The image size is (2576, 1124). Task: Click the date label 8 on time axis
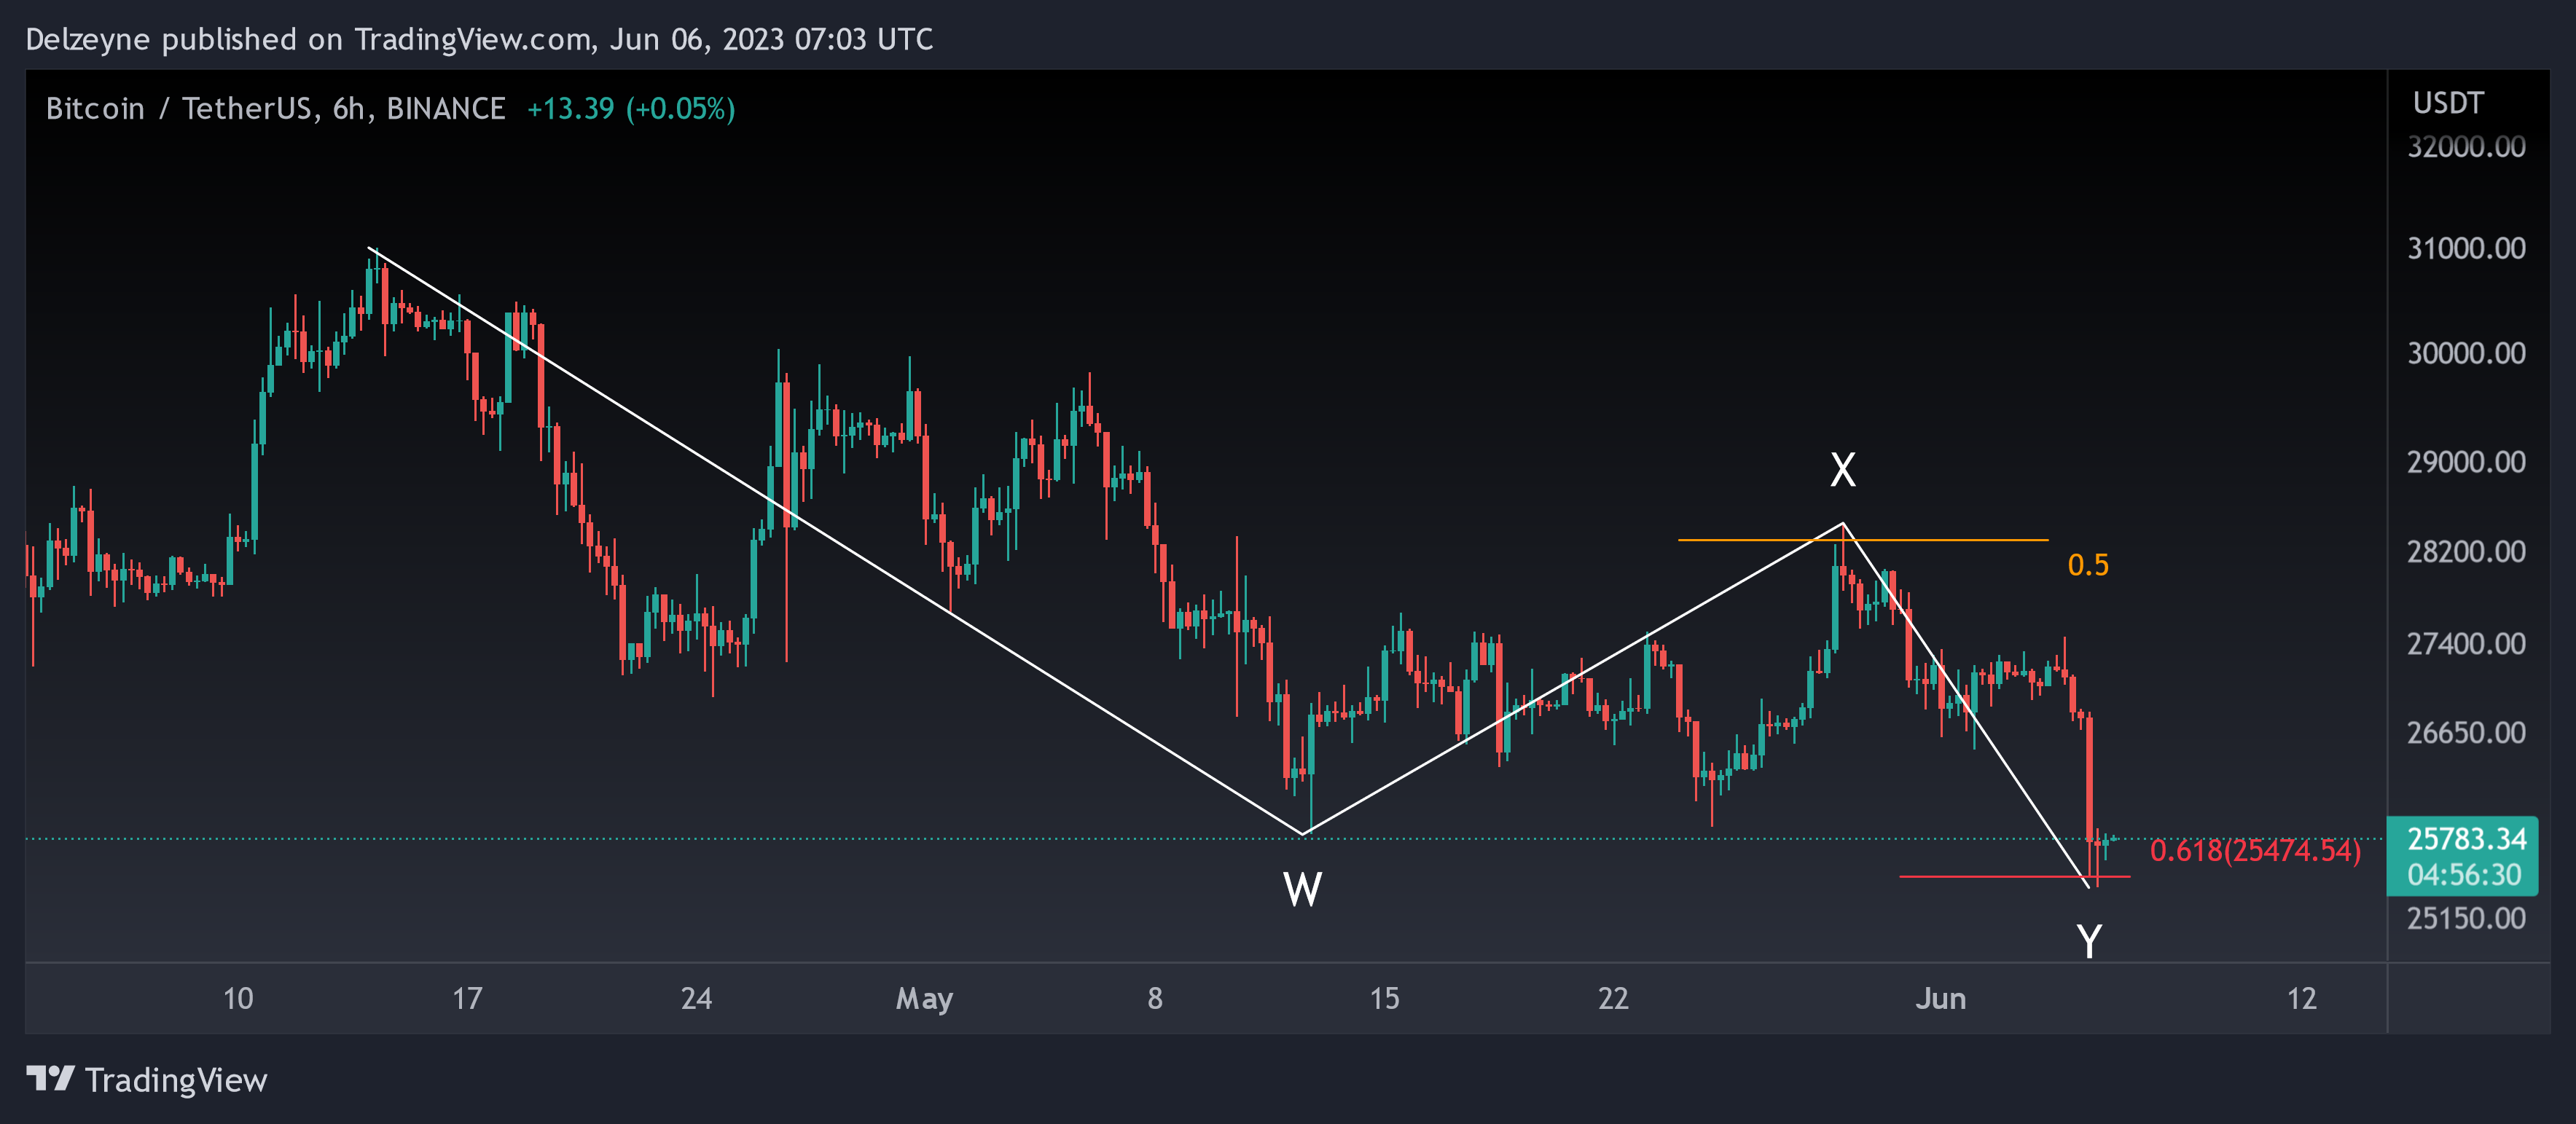(x=1155, y=998)
